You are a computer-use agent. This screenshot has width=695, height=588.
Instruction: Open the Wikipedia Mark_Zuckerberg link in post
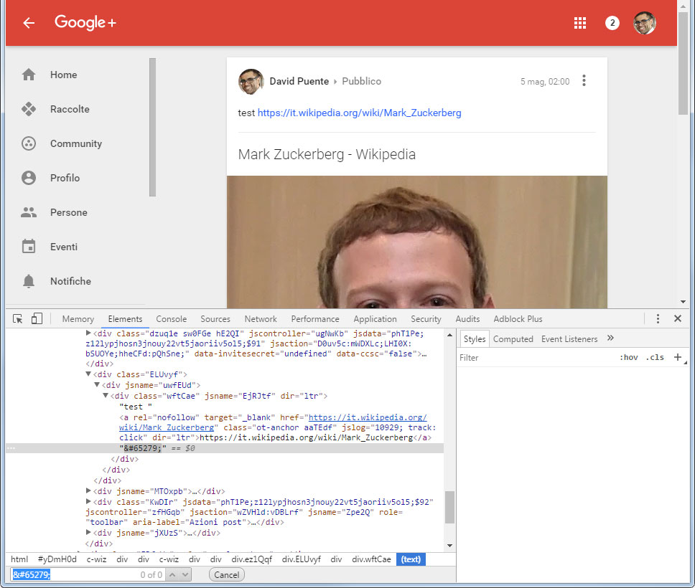click(x=360, y=113)
